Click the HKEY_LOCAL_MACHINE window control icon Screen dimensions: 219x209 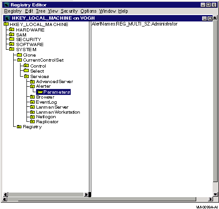pyautogui.click(x=7, y=18)
